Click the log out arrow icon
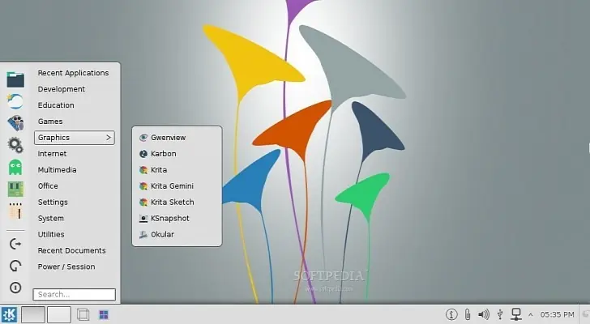The height and width of the screenshot is (324, 590). 15,244
